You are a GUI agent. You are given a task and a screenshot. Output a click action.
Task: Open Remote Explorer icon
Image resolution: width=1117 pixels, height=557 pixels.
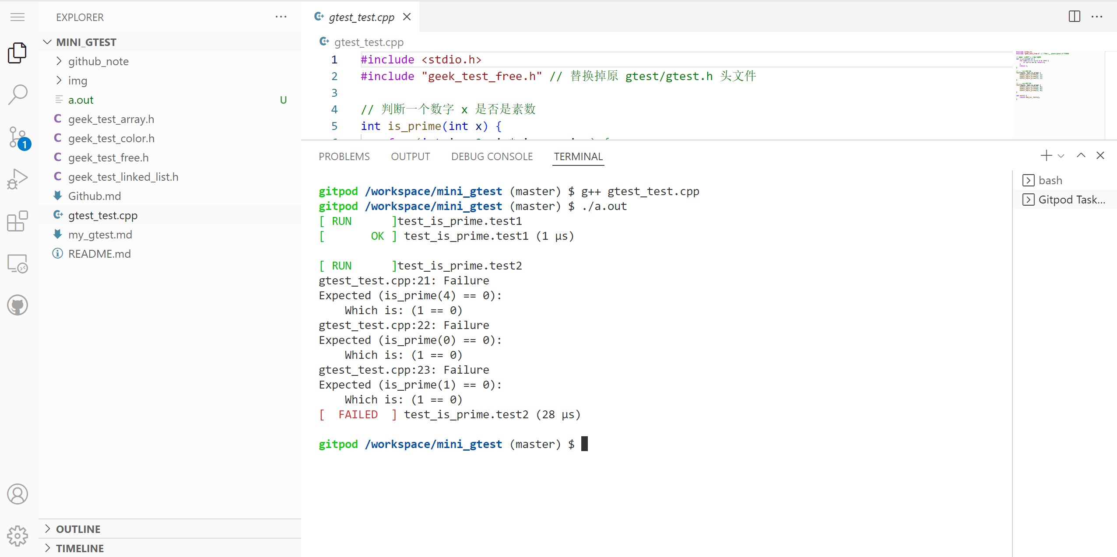(18, 263)
